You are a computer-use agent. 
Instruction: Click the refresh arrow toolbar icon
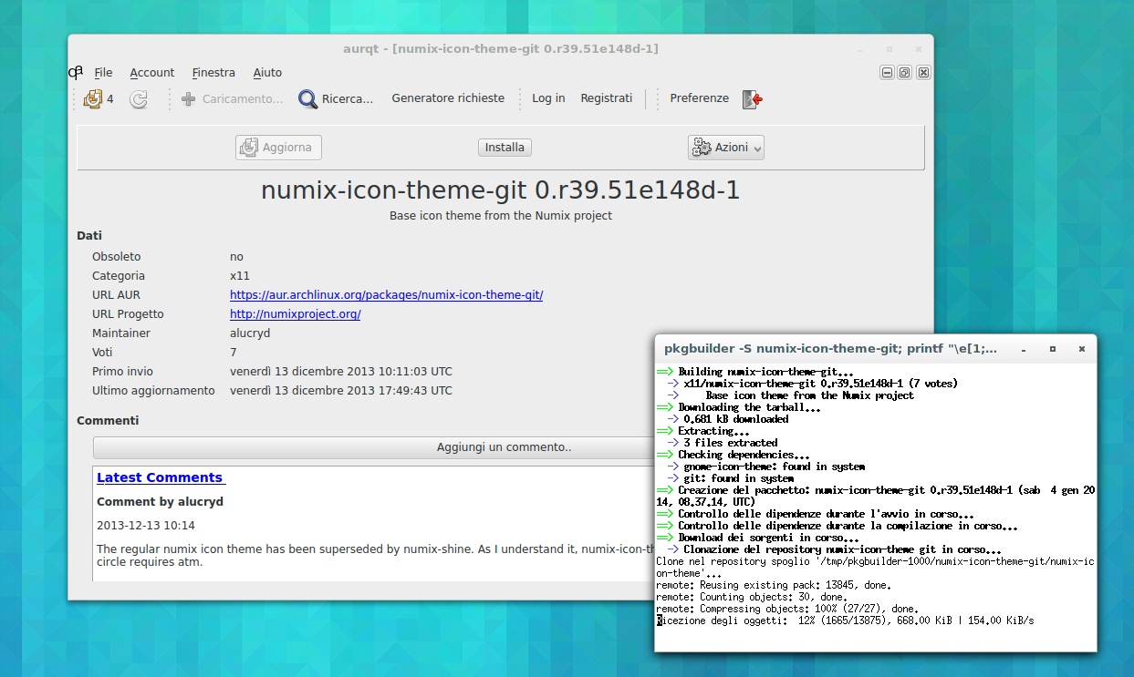(139, 98)
